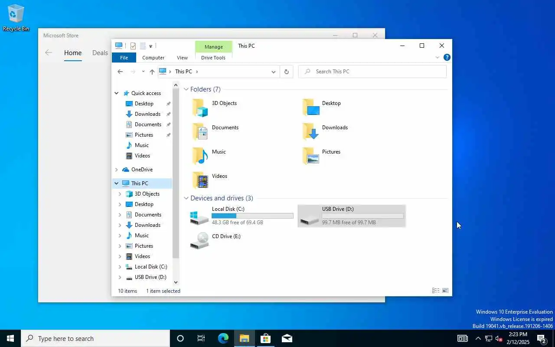This screenshot has width=555, height=347.
Task: Select Pictures under Quick access
Action: [144, 135]
